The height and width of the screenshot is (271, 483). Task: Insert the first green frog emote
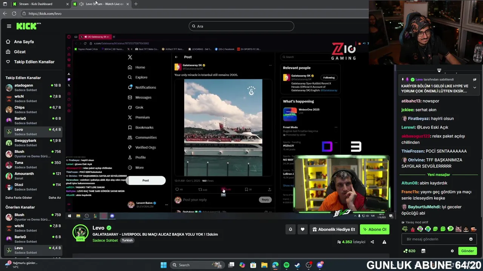tap(405, 229)
